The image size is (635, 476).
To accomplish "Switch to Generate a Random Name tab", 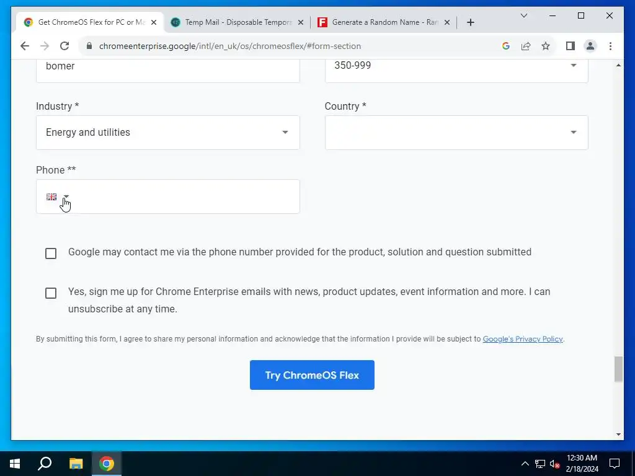I will [x=384, y=22].
